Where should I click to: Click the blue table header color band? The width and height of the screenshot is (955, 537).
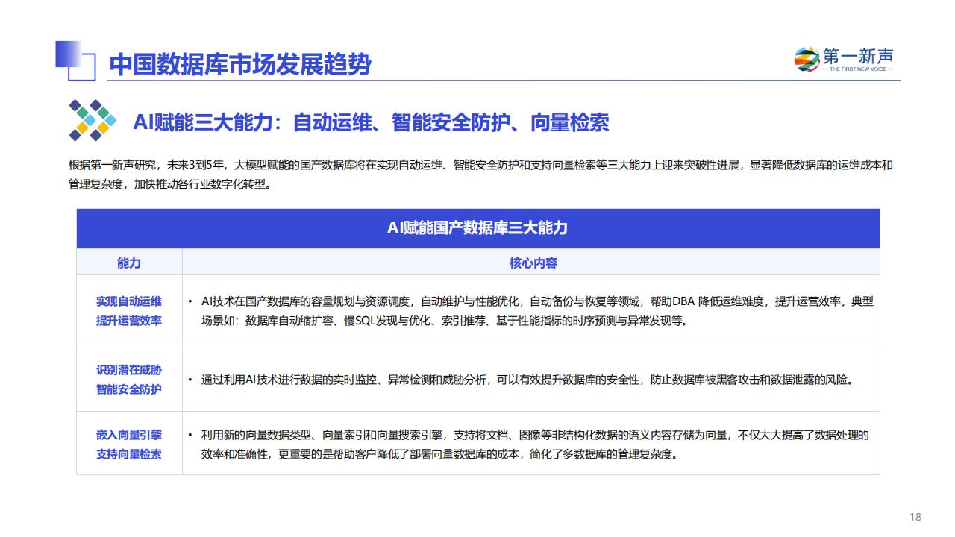click(477, 227)
